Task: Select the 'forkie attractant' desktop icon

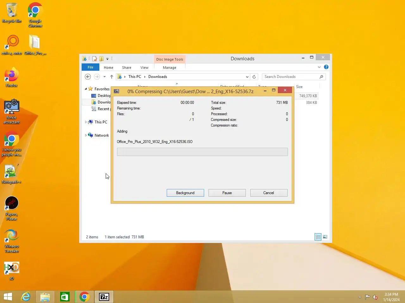Action: pos(12,111)
